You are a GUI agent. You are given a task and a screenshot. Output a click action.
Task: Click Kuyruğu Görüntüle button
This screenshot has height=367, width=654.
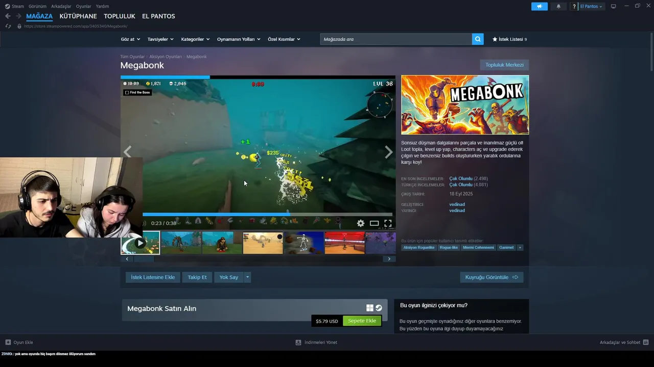pyautogui.click(x=492, y=277)
